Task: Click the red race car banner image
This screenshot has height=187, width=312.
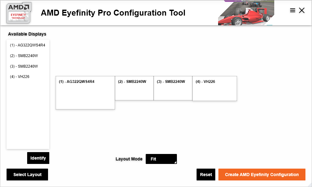Action: 246,13
